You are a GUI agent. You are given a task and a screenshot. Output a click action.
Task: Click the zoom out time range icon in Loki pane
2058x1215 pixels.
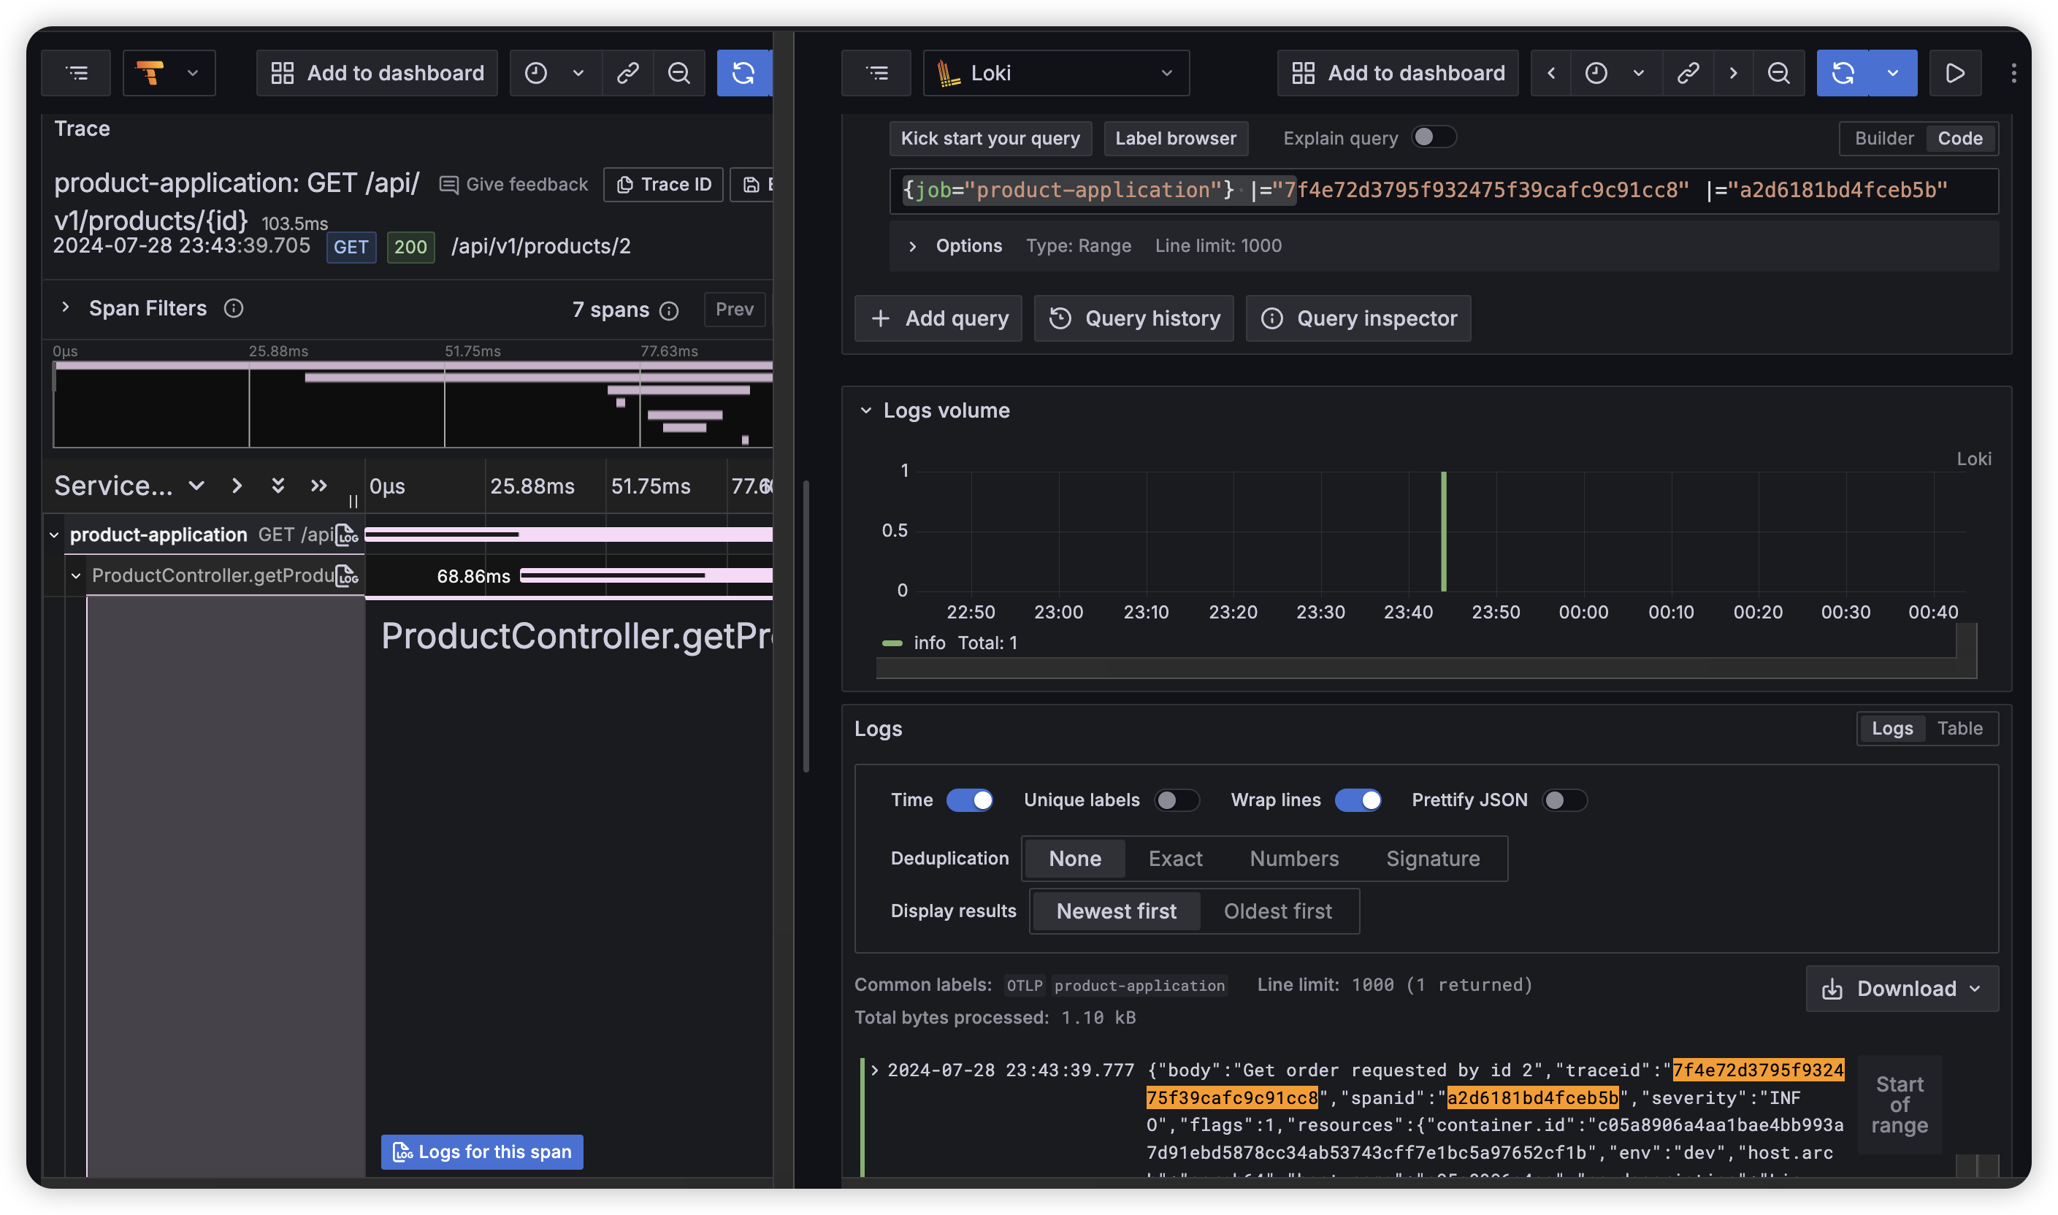coord(1778,73)
